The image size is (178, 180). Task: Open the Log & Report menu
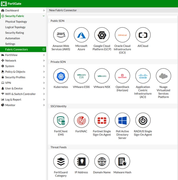click(x=23, y=100)
